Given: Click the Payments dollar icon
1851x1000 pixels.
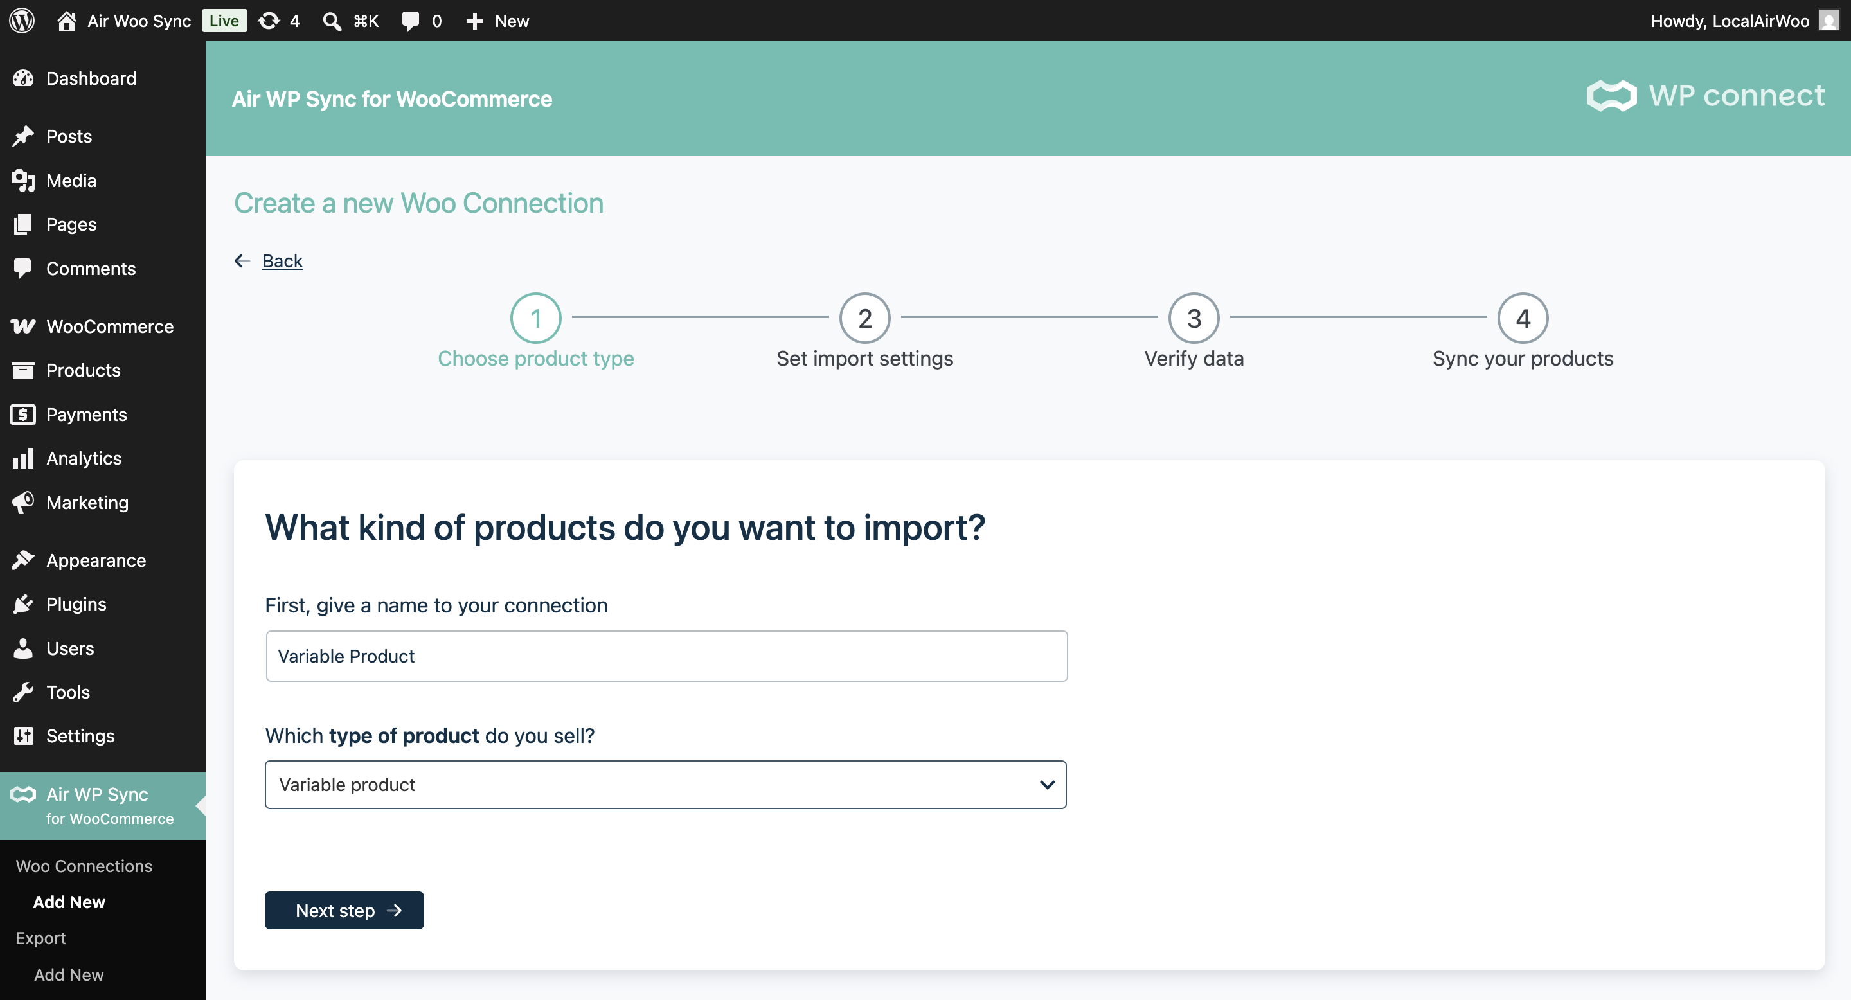Looking at the screenshot, I should (x=23, y=415).
